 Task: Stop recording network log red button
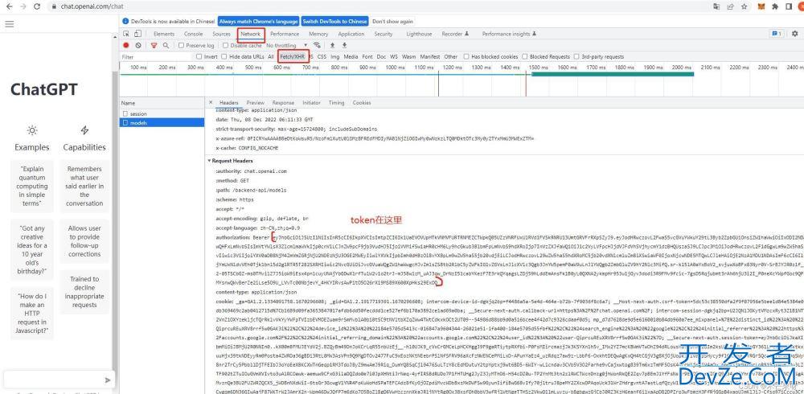pos(126,45)
